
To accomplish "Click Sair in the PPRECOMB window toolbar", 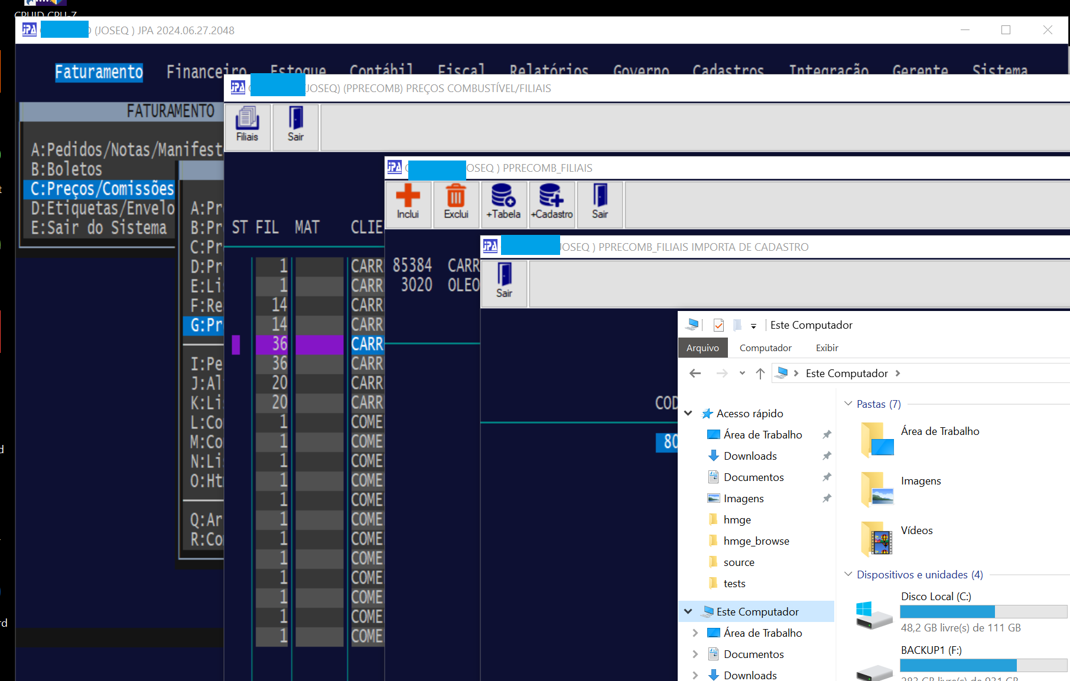I will click(x=295, y=125).
